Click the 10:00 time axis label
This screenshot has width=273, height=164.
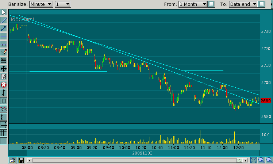point(124,148)
